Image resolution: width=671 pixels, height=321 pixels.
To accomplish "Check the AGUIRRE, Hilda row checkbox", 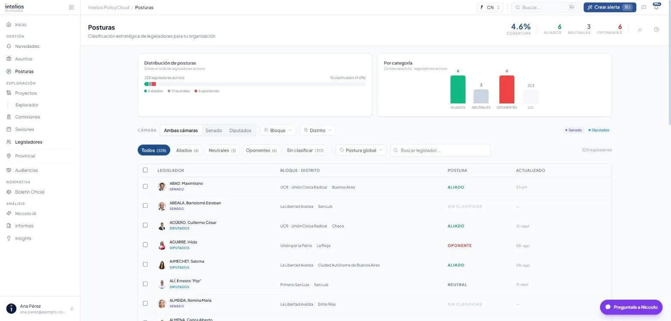I will [x=145, y=245].
